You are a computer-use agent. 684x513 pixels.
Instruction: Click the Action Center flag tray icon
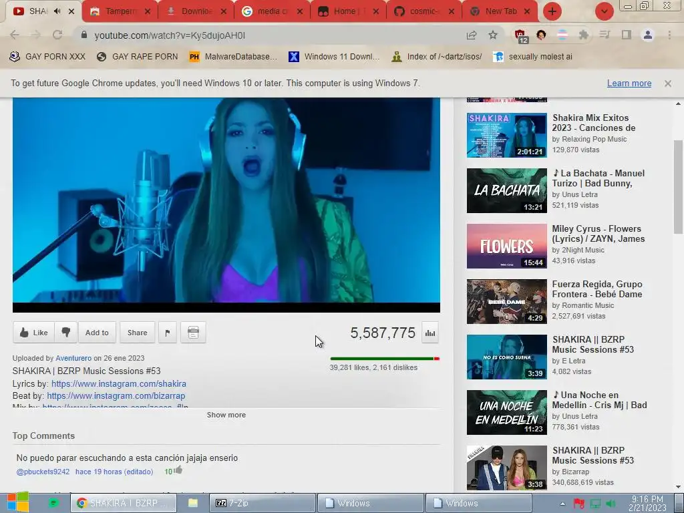[579, 504]
